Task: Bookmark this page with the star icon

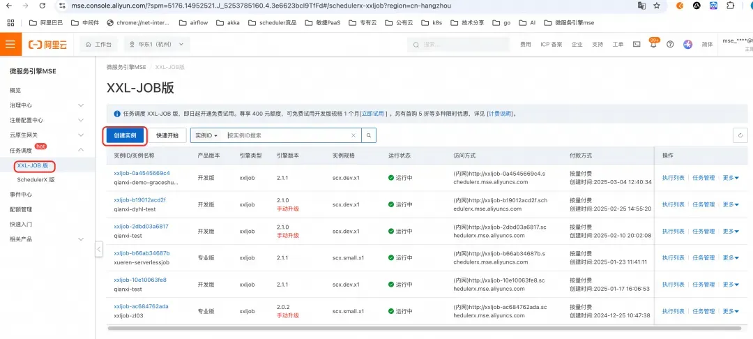Action: pyautogui.click(x=657, y=6)
